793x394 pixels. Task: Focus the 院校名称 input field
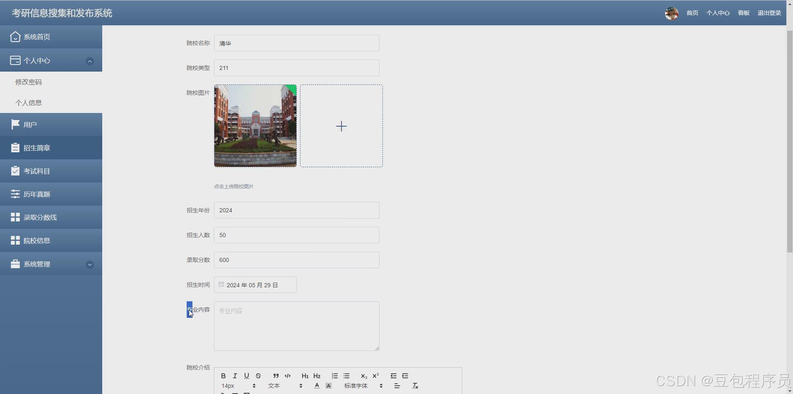pyautogui.click(x=296, y=43)
